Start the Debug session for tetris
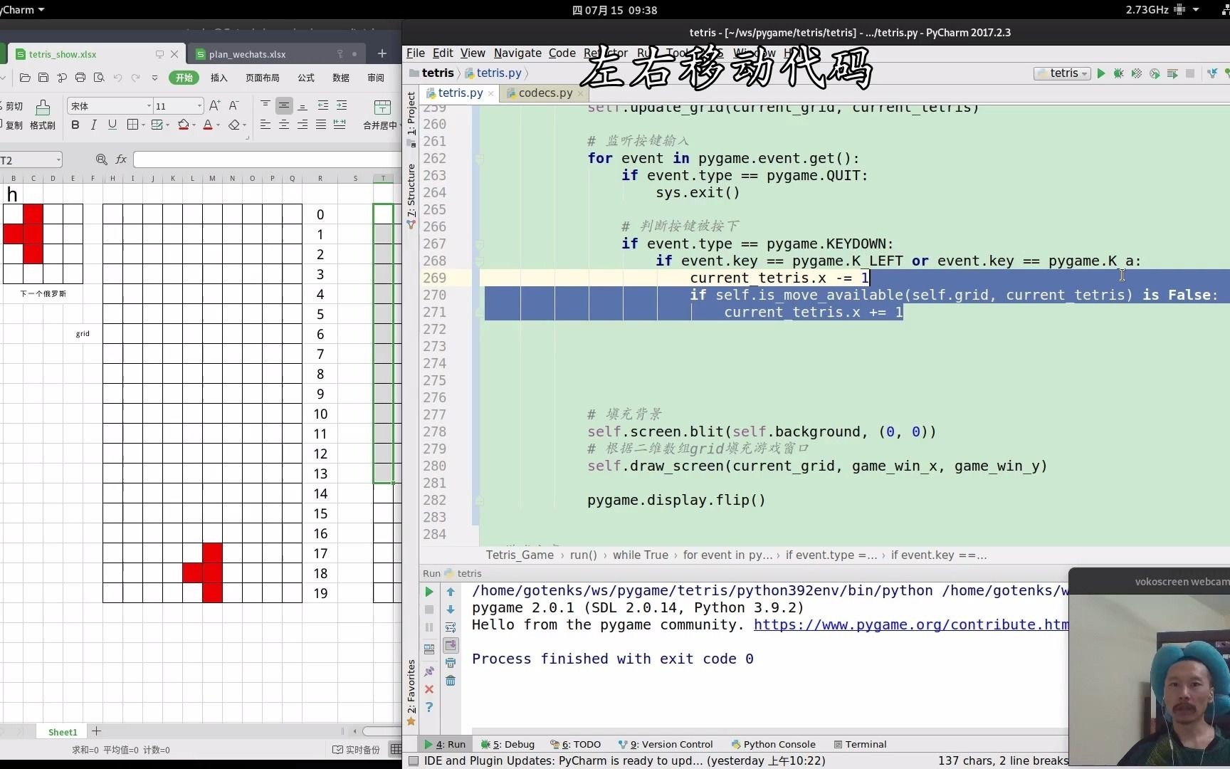 click(1118, 73)
